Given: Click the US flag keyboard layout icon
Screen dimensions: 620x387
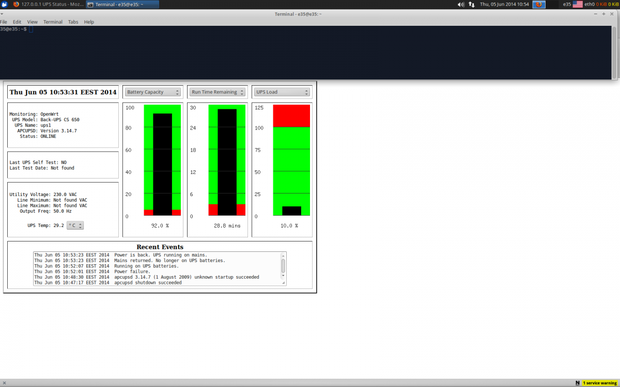Looking at the screenshot, I should pyautogui.click(x=577, y=4).
